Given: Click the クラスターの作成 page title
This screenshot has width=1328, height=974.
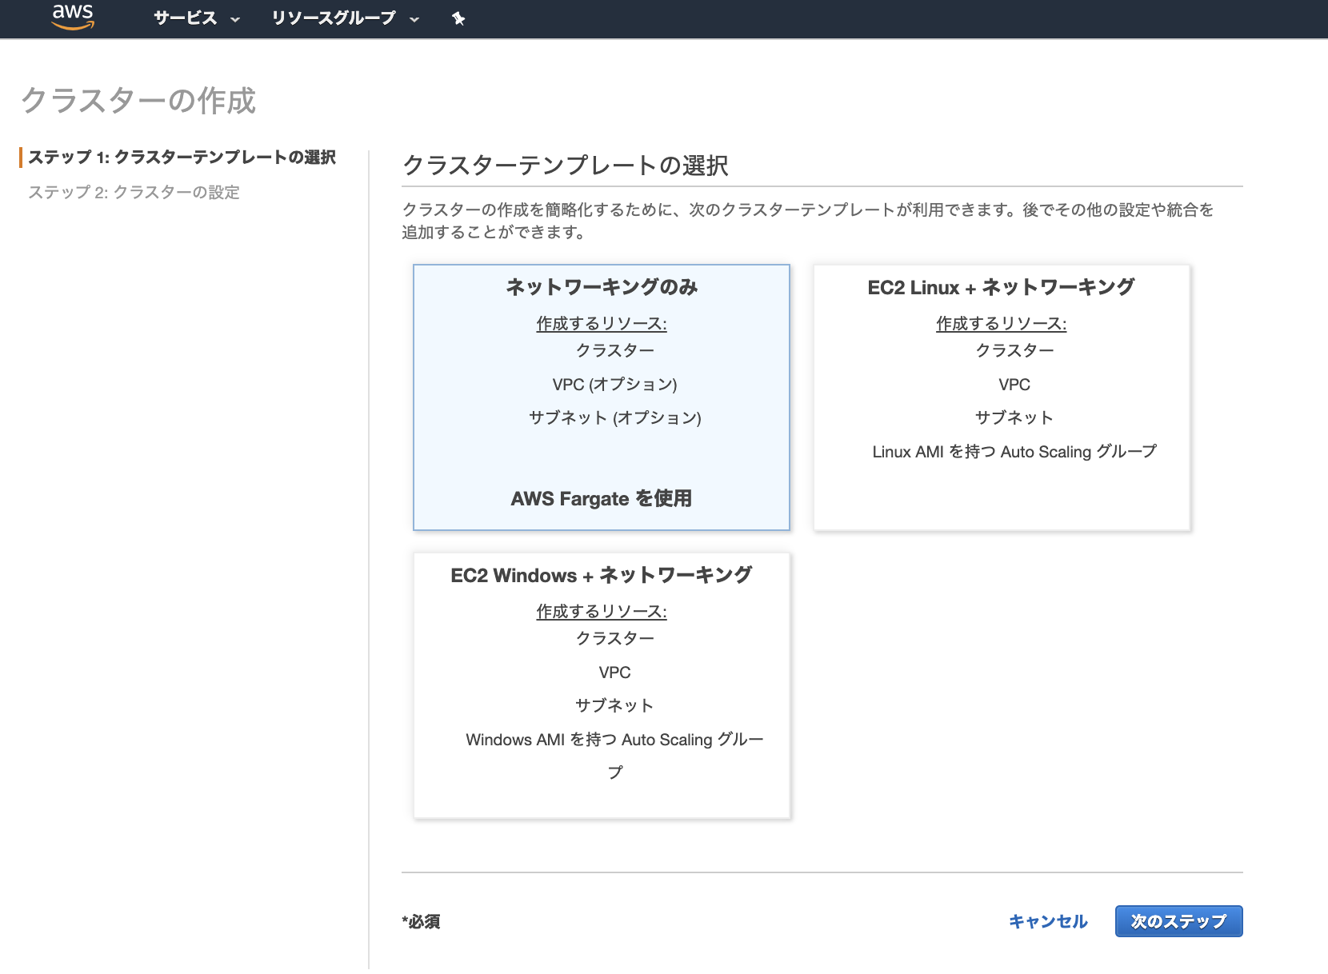Looking at the screenshot, I should coord(138,101).
